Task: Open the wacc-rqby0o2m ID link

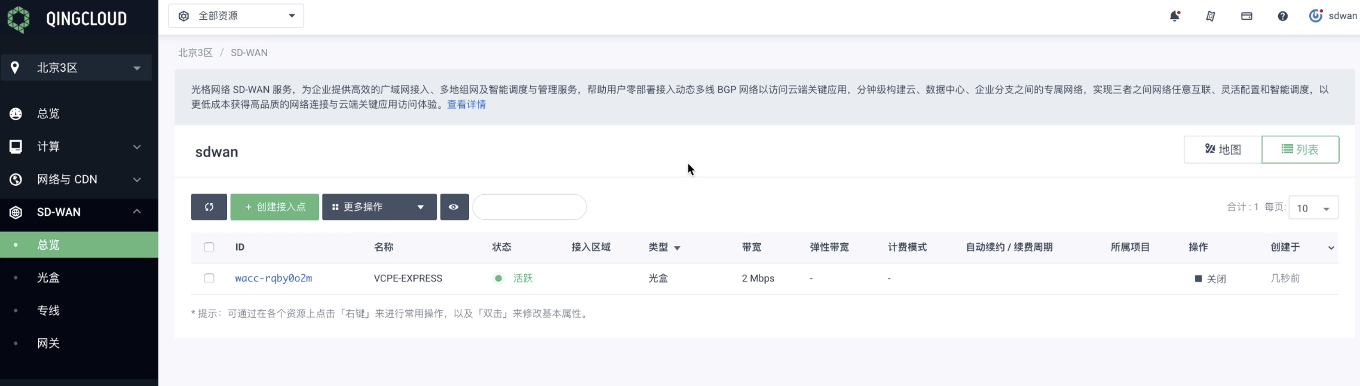Action: (x=274, y=278)
